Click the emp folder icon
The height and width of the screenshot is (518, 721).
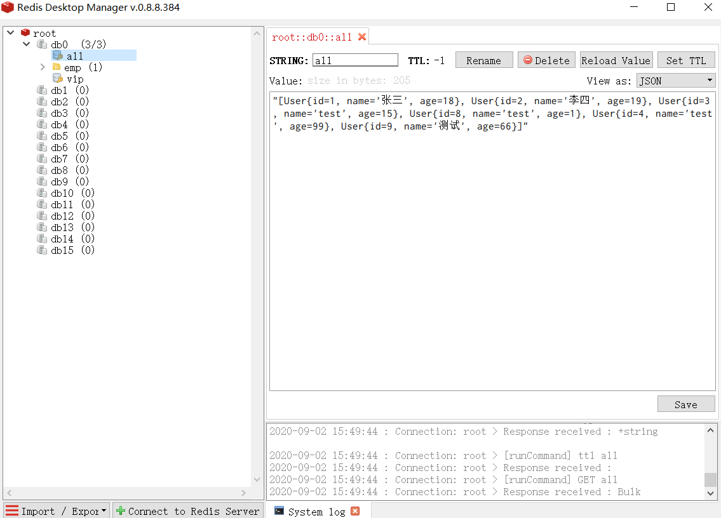pos(57,67)
